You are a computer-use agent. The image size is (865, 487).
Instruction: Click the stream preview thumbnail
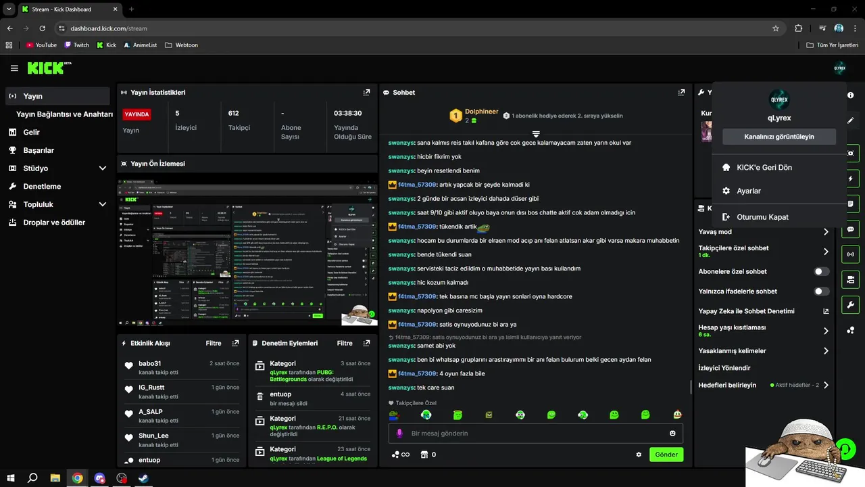(x=247, y=253)
